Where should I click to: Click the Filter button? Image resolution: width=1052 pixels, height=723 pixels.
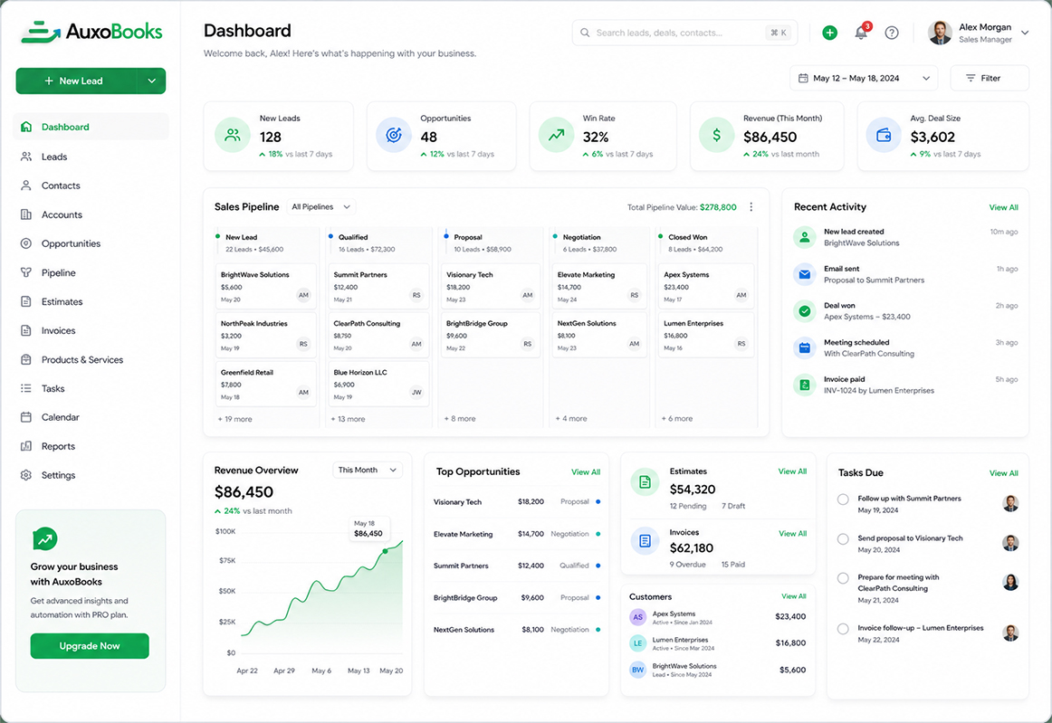click(x=989, y=78)
